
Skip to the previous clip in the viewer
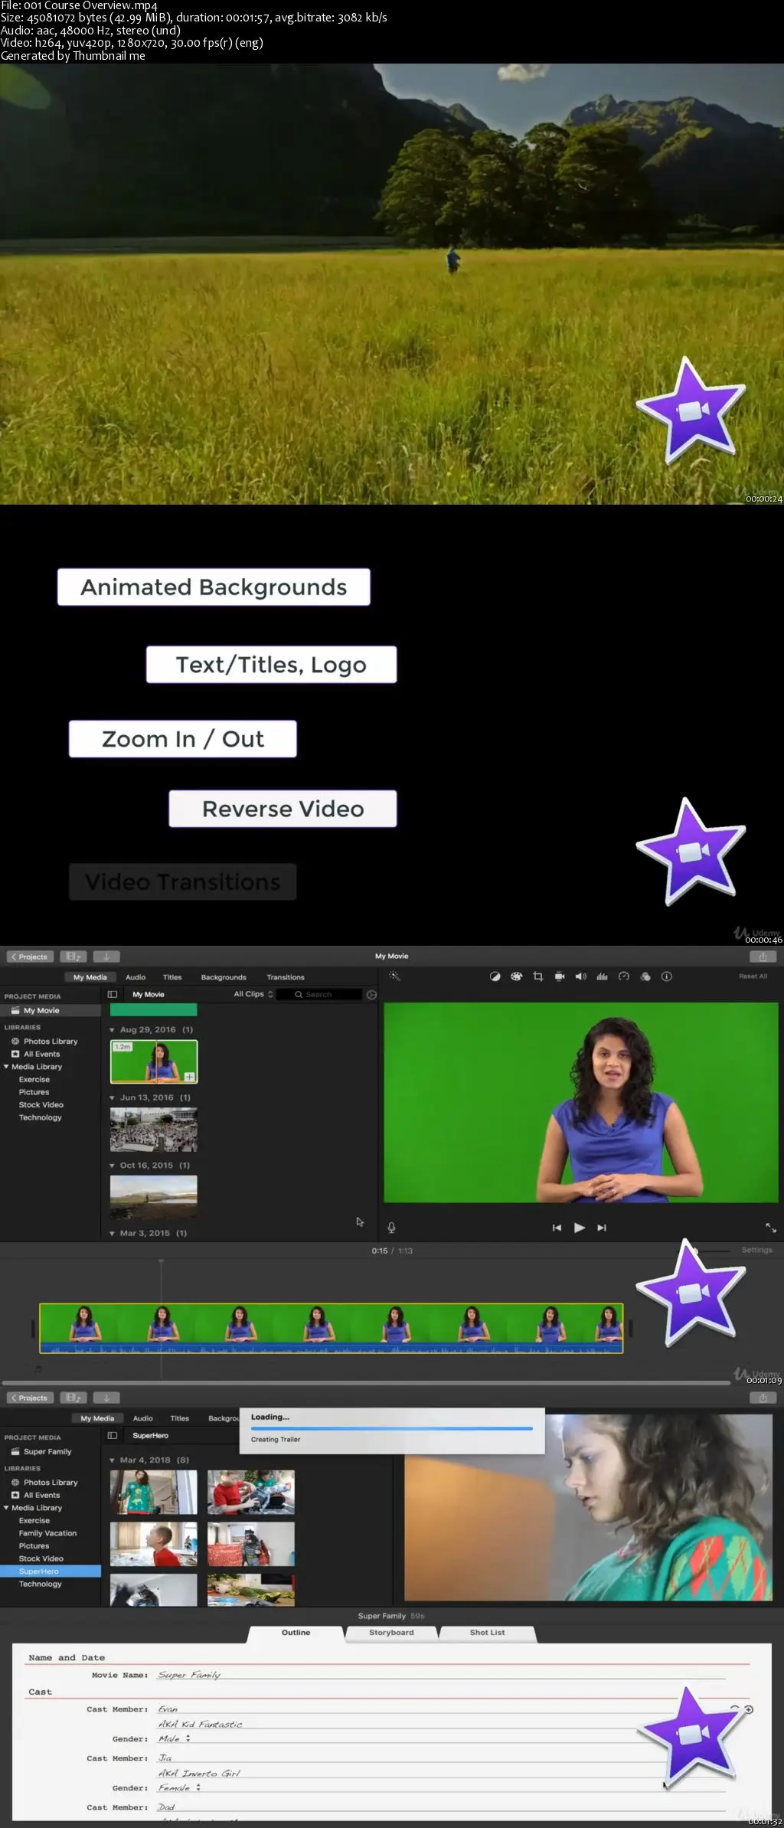tap(557, 1228)
